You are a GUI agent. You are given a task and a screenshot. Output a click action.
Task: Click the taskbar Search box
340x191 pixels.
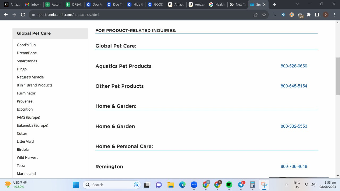tap(112, 185)
